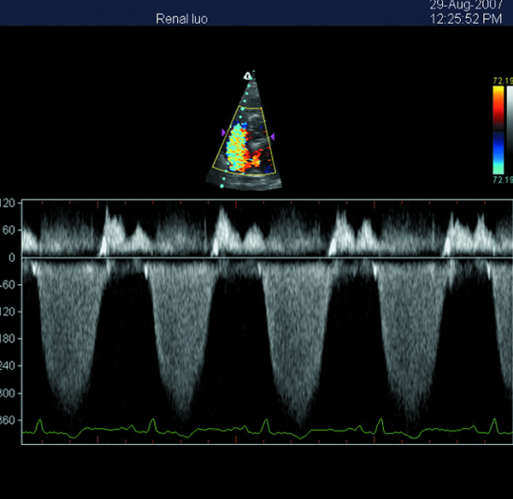The image size is (513, 499).
Task: Click the right purple focus arrow marker
Action: pos(272,136)
